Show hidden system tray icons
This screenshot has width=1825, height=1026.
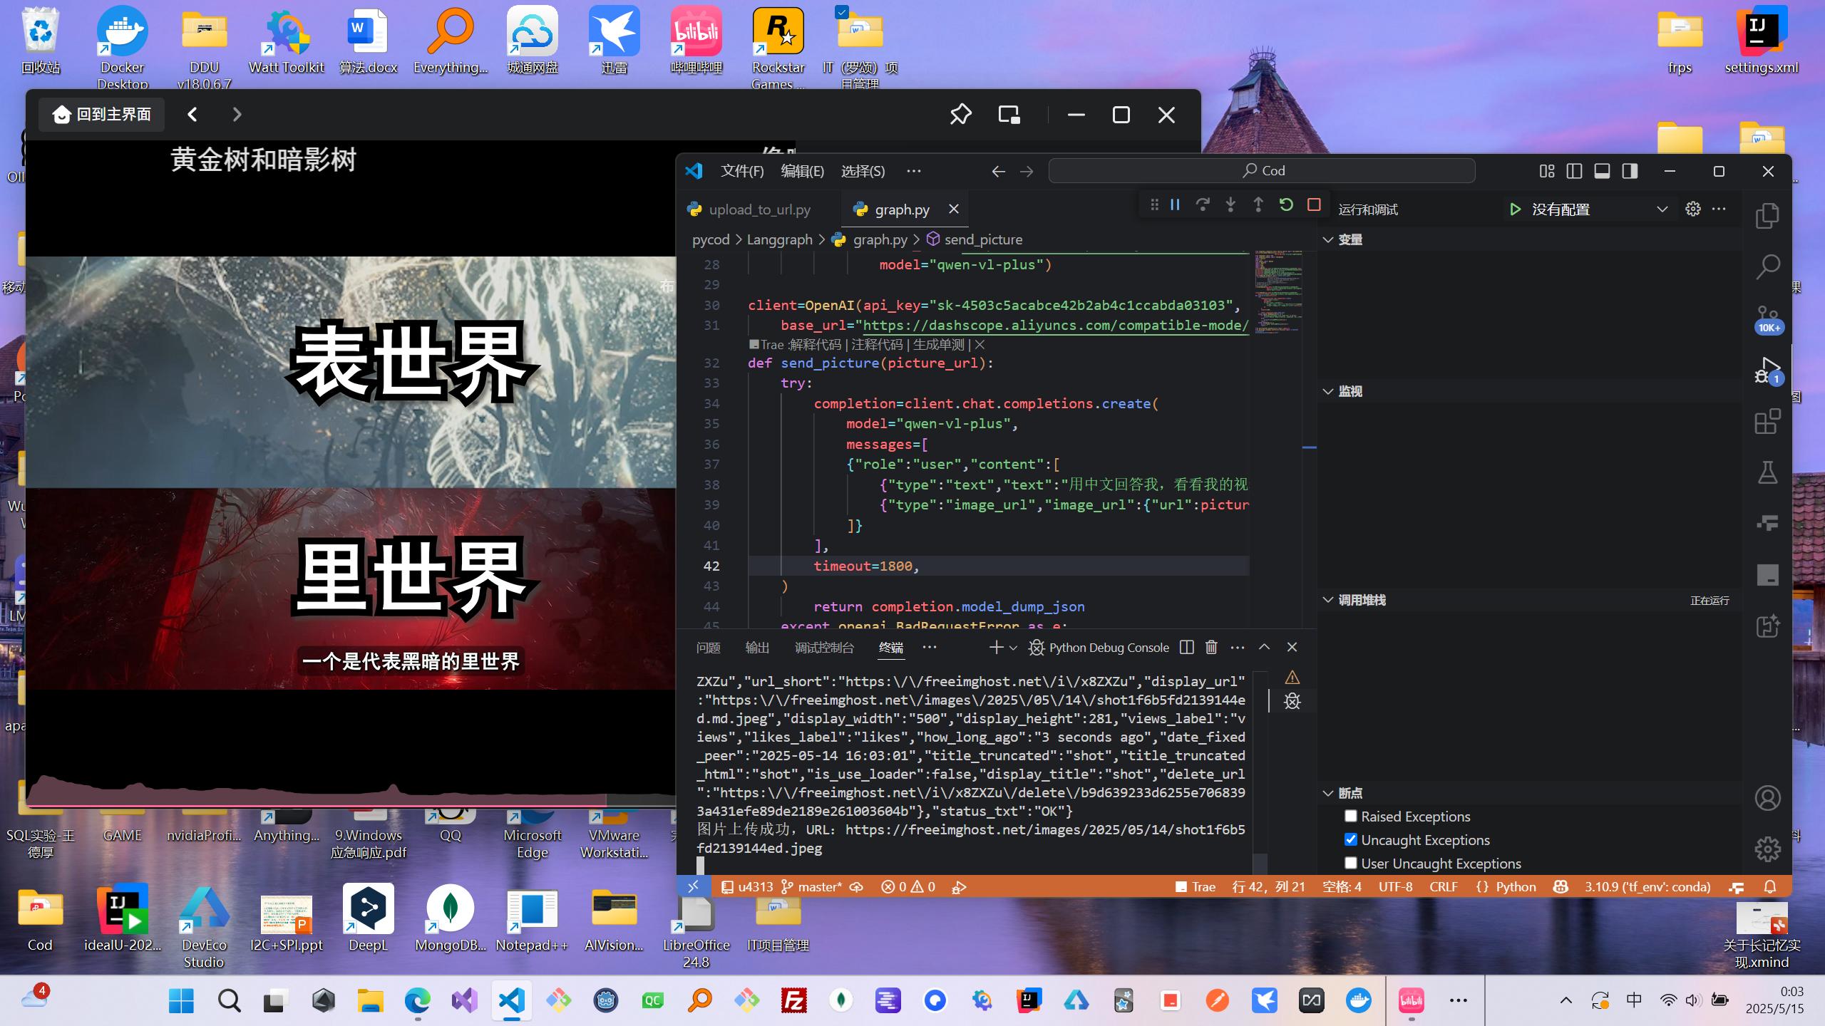(x=1566, y=1000)
